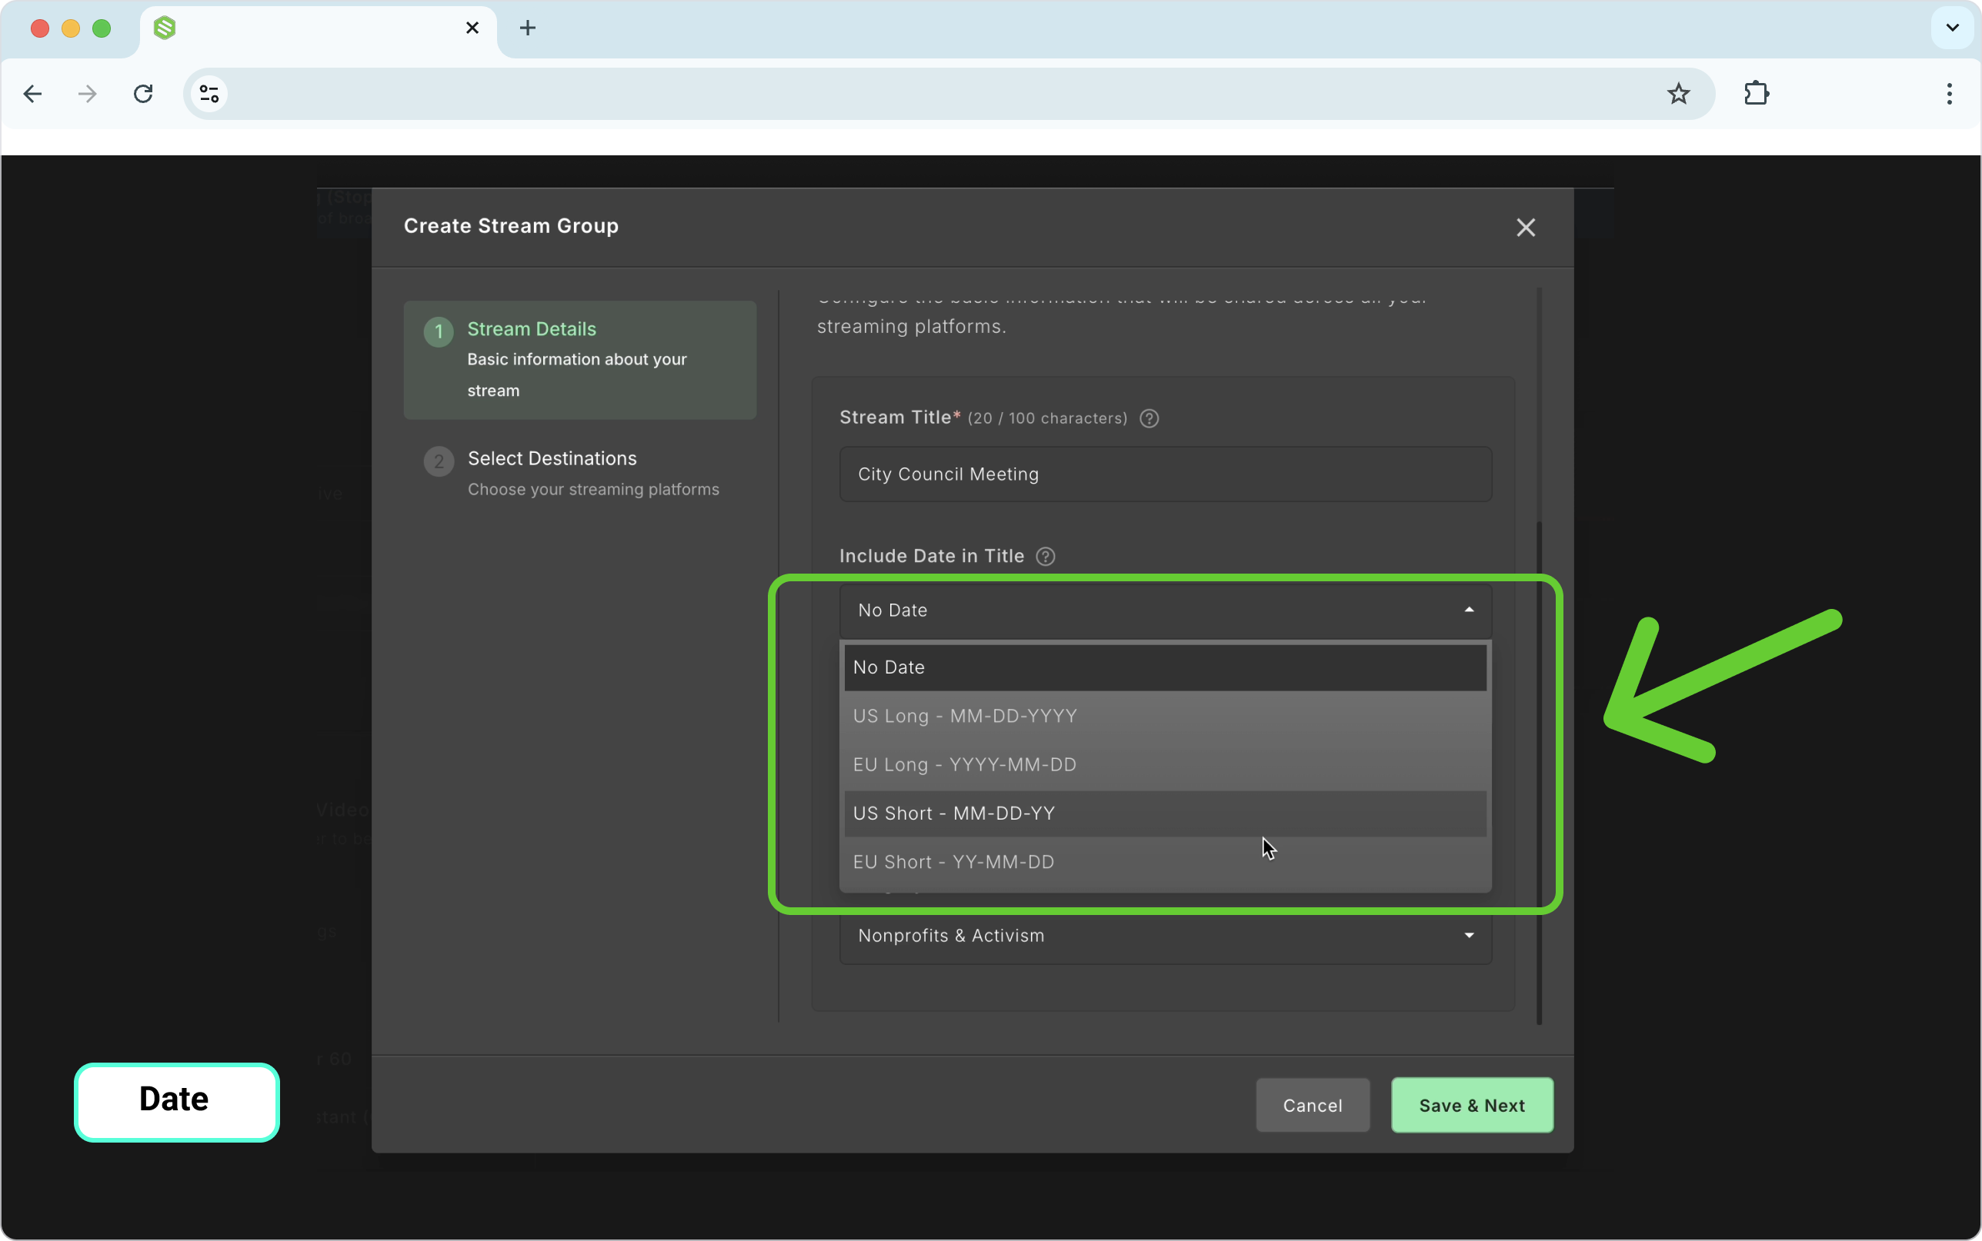The image size is (1982, 1241).
Task: Click the browser back arrow
Action: point(33,94)
